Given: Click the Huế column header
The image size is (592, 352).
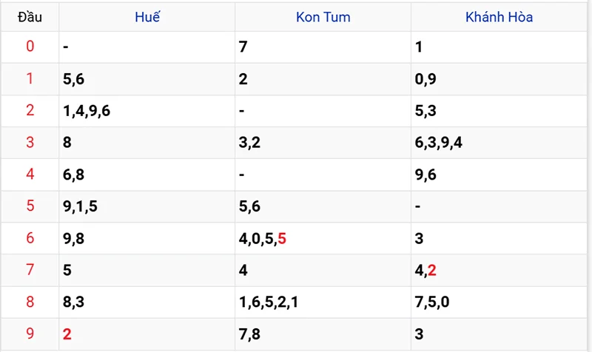Looking at the screenshot, I should coord(147,18).
